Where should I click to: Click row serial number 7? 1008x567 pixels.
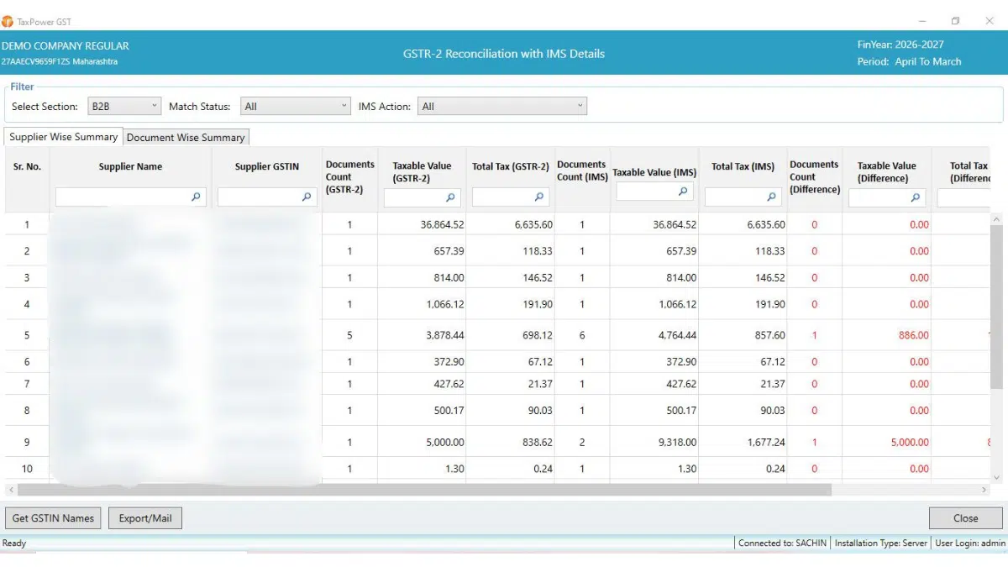(x=27, y=384)
